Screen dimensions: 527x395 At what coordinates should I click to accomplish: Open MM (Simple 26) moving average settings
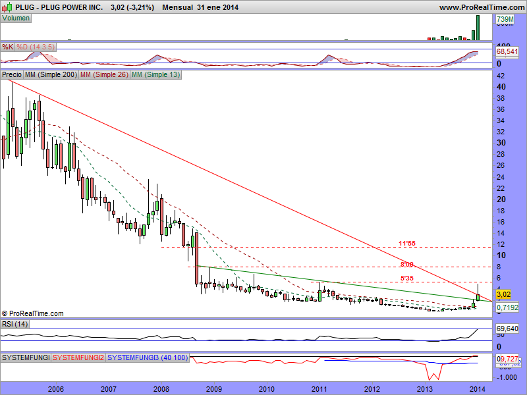104,74
